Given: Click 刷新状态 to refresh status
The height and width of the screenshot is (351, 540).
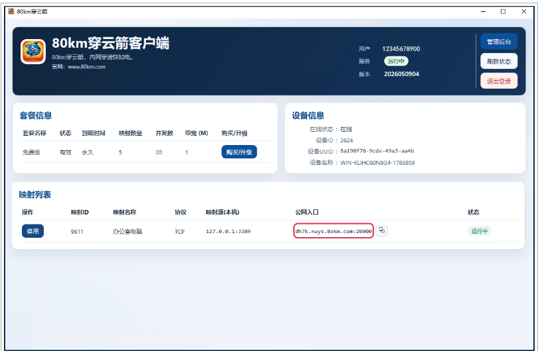Looking at the screenshot, I should pos(499,62).
